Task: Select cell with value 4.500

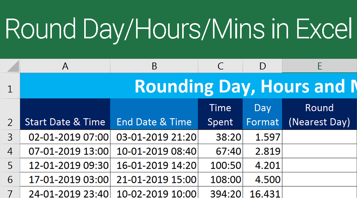Action: (x=262, y=179)
